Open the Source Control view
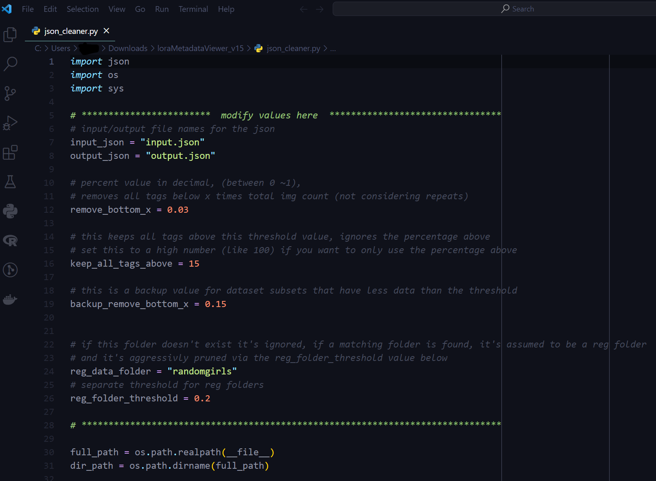The width and height of the screenshot is (656, 481). tap(10, 94)
